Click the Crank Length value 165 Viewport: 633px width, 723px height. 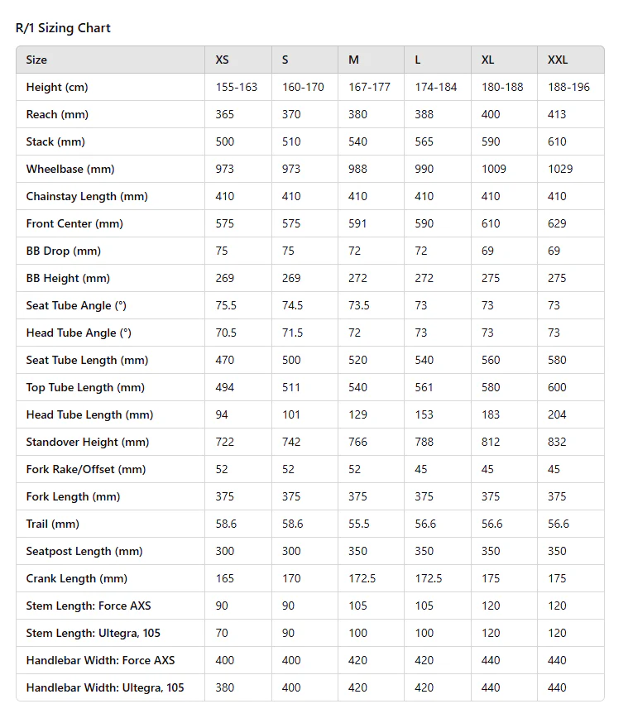click(x=225, y=578)
